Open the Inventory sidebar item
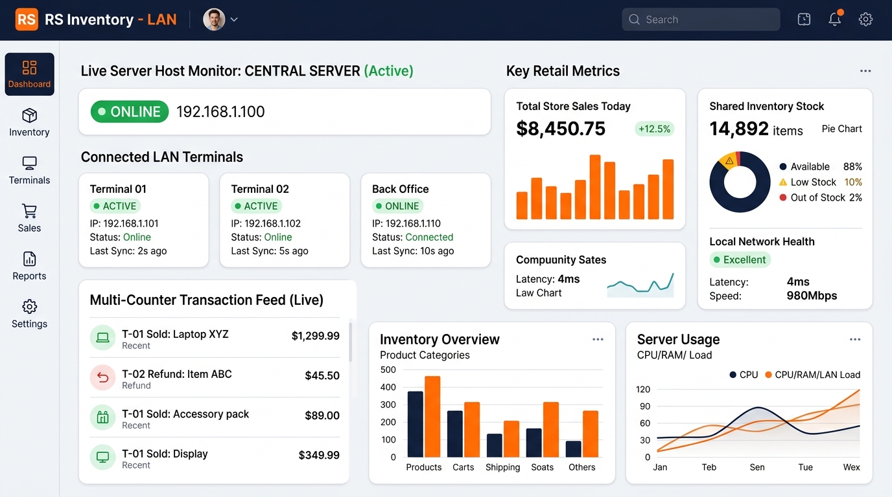The width and height of the screenshot is (892, 497). (29, 122)
